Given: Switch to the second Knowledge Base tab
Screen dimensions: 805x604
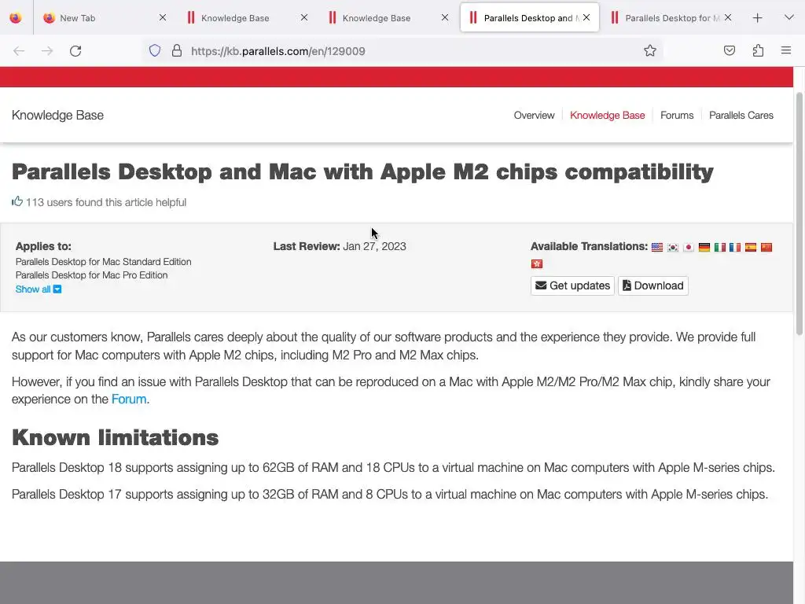Looking at the screenshot, I should (x=388, y=18).
